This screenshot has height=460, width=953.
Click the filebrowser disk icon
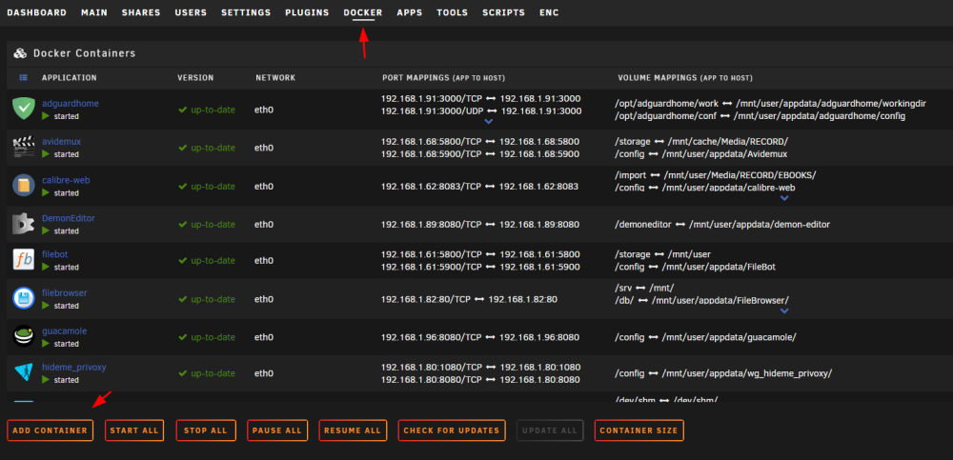[x=24, y=298]
